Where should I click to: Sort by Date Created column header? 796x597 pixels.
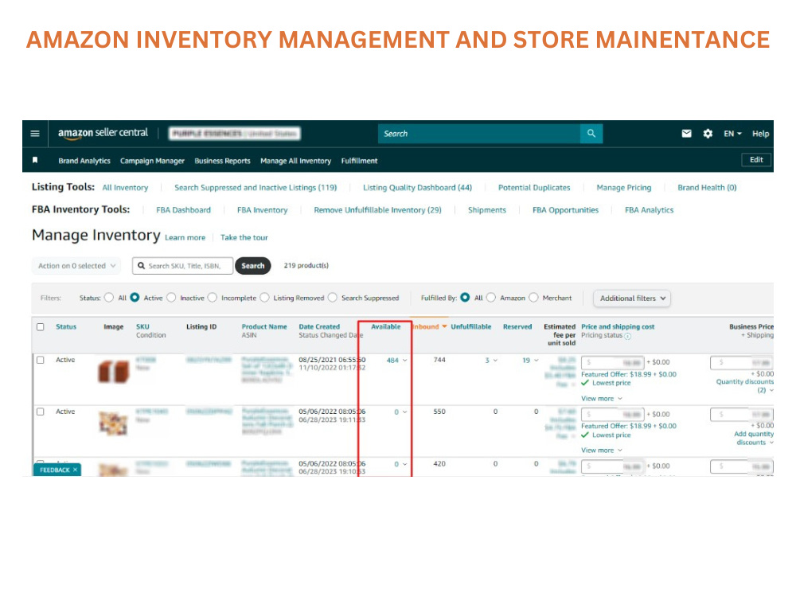point(319,326)
